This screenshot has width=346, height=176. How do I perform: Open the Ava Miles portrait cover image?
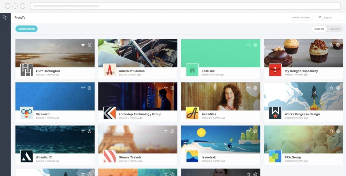tap(221, 96)
